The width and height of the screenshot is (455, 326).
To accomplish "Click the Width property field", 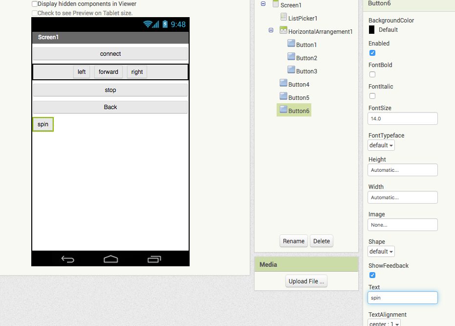I will [x=403, y=197].
